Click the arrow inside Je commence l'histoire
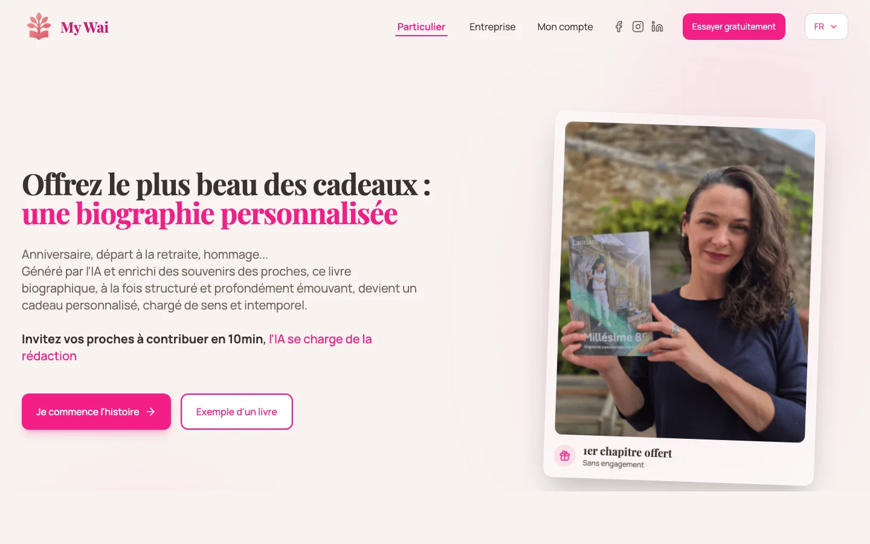 [x=151, y=412]
